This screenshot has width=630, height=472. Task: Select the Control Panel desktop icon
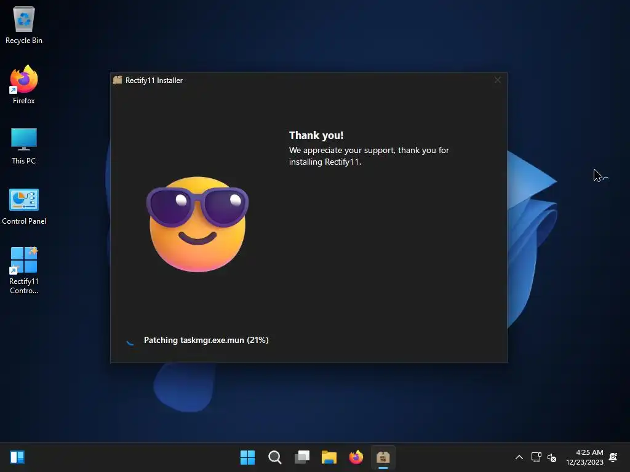pyautogui.click(x=24, y=206)
